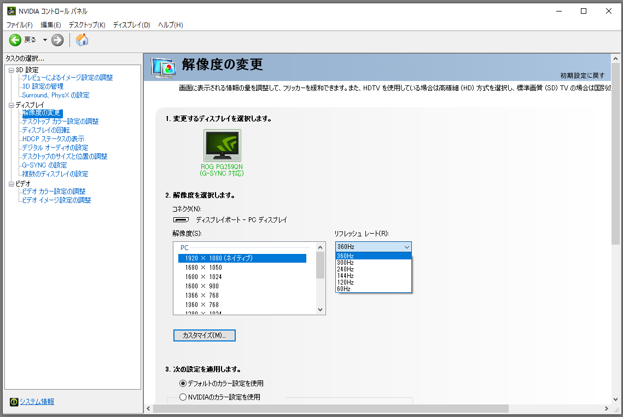Click the NVIDIA app icon in title bar

click(x=11, y=11)
